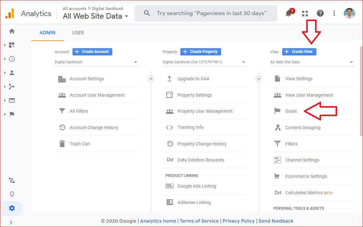
Task: Open Discover lightbulb icon in sidebar
Action: click(x=12, y=194)
